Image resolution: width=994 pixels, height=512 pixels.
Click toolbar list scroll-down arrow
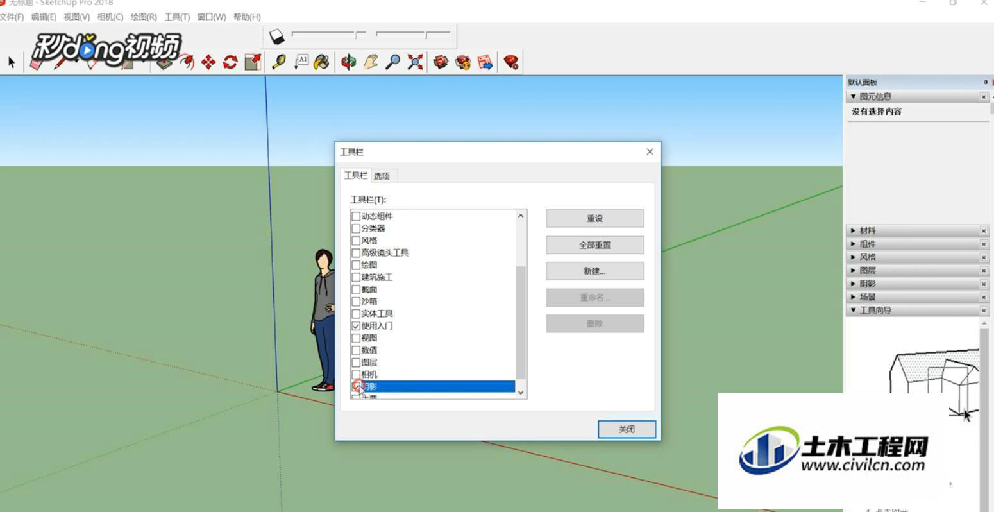coord(521,392)
